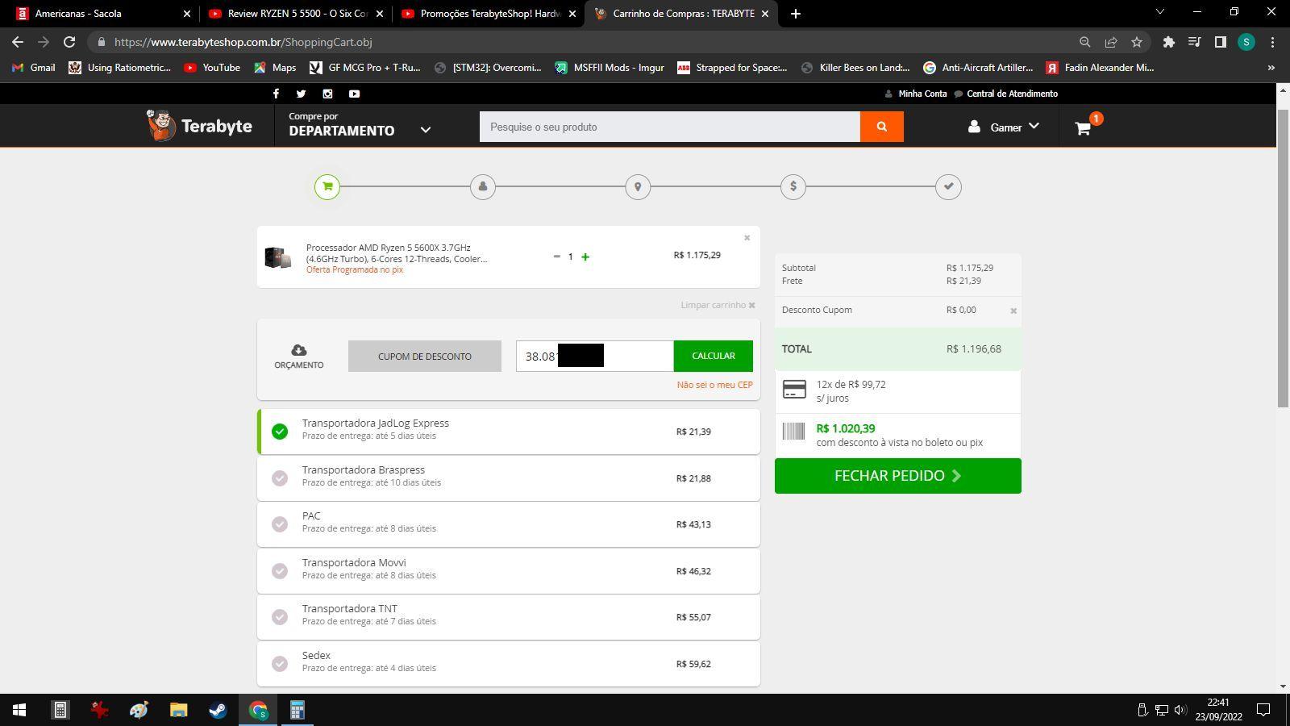Open Calculator app in taskbar
Viewport: 1290px width, 726px height.
pyautogui.click(x=297, y=710)
